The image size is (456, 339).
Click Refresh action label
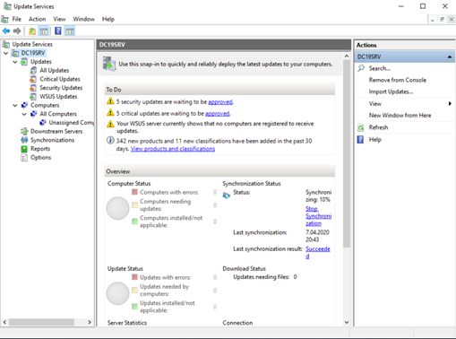378,127
